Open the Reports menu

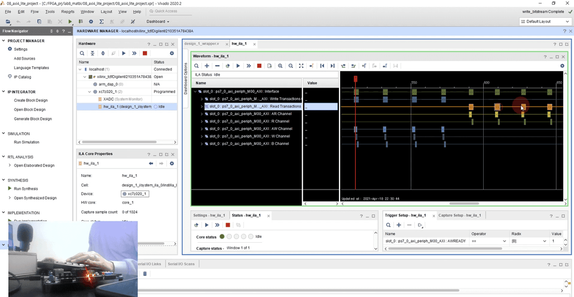[68, 11]
